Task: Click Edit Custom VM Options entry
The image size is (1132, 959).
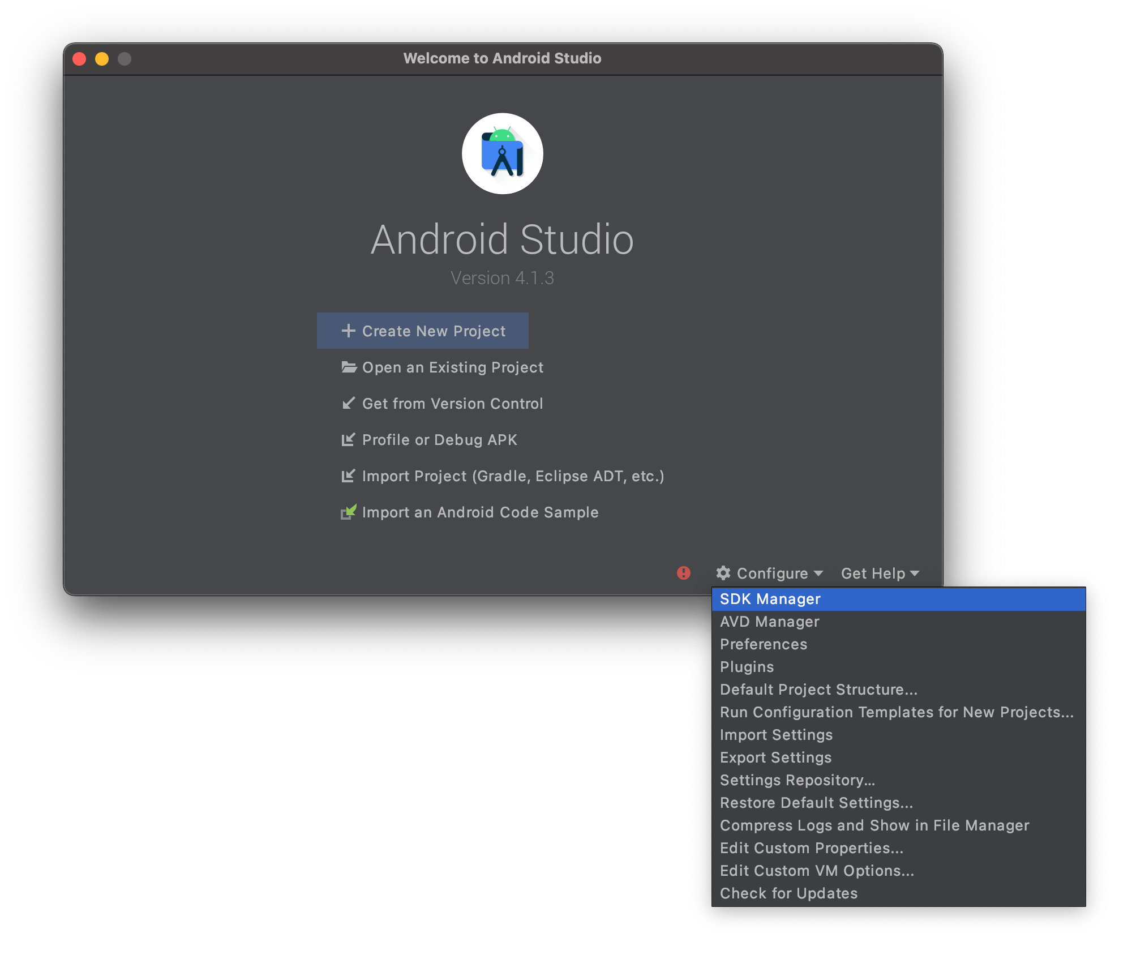Action: [817, 871]
